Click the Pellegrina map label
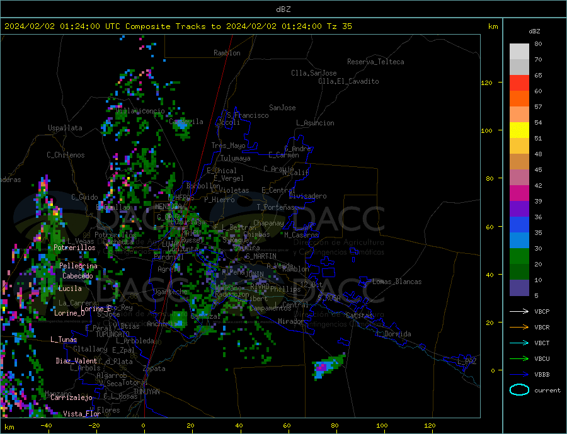 pos(79,266)
